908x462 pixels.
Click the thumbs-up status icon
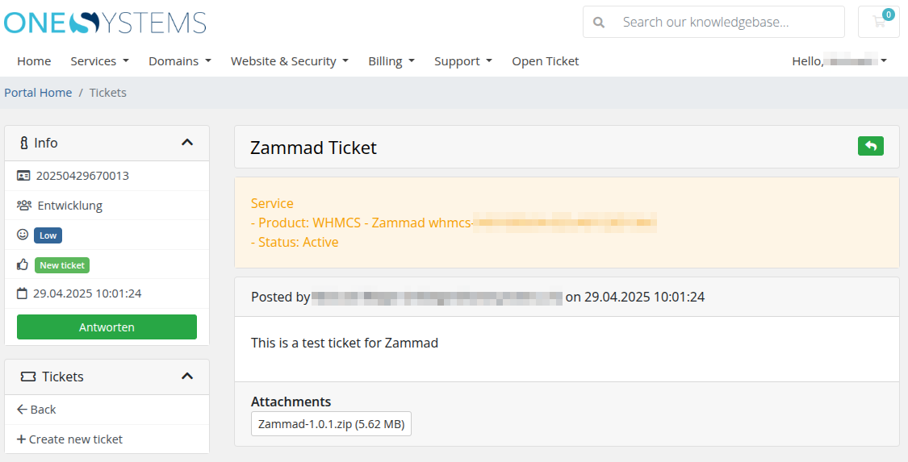click(23, 264)
